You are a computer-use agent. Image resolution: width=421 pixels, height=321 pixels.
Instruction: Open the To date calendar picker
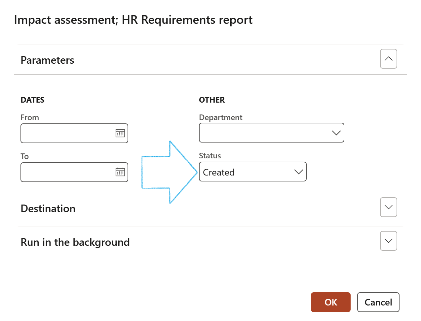[x=120, y=172]
